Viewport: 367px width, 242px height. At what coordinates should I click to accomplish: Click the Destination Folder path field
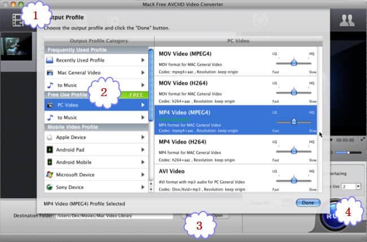point(115,215)
